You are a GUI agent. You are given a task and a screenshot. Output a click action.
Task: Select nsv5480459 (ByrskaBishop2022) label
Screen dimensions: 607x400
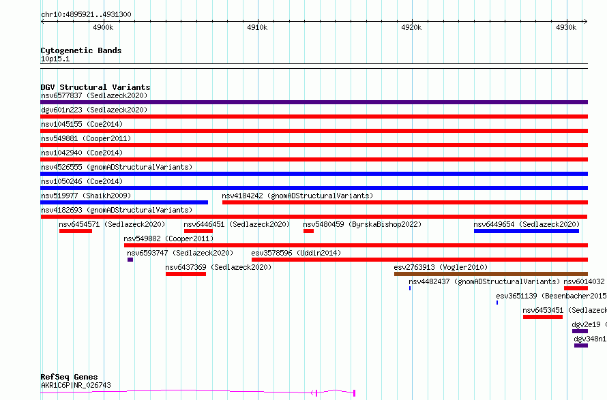362,224
